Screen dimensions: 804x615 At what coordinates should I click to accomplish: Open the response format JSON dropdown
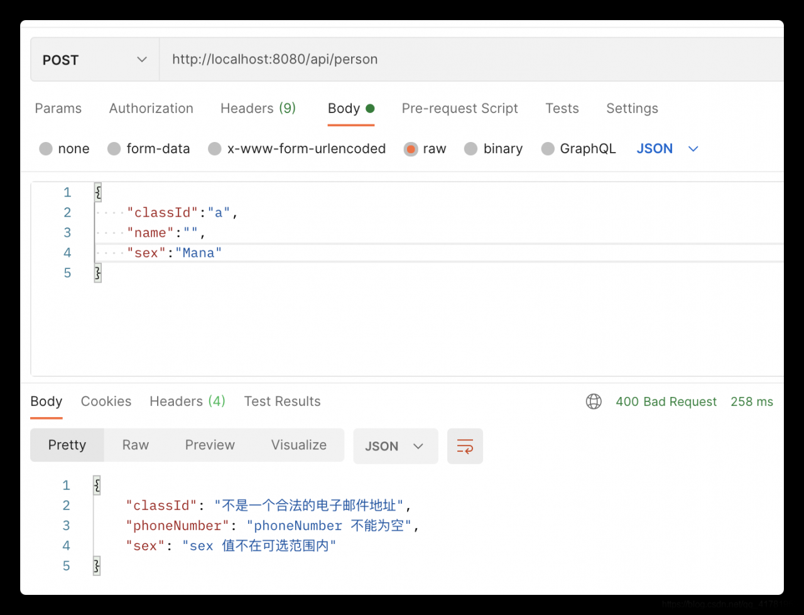(x=395, y=447)
